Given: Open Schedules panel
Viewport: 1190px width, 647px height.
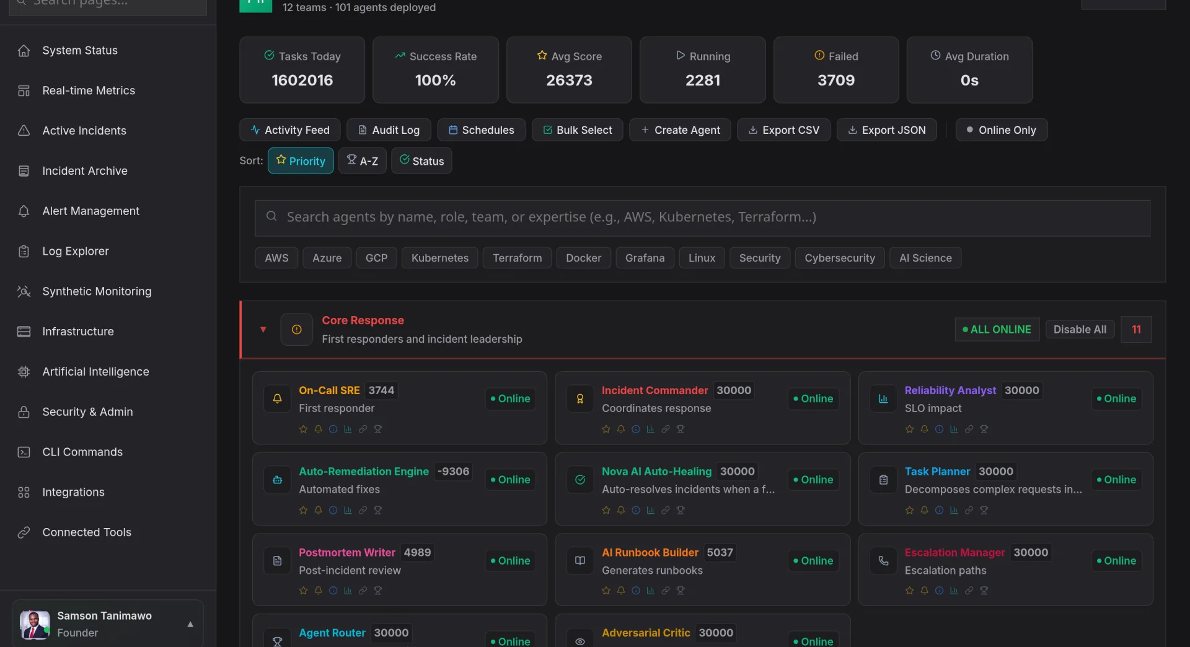Looking at the screenshot, I should (x=481, y=130).
